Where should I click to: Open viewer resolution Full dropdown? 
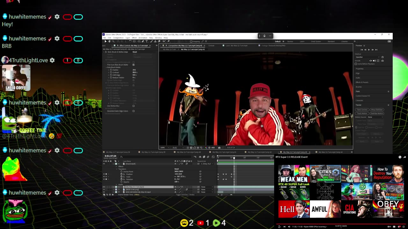pos(178,148)
